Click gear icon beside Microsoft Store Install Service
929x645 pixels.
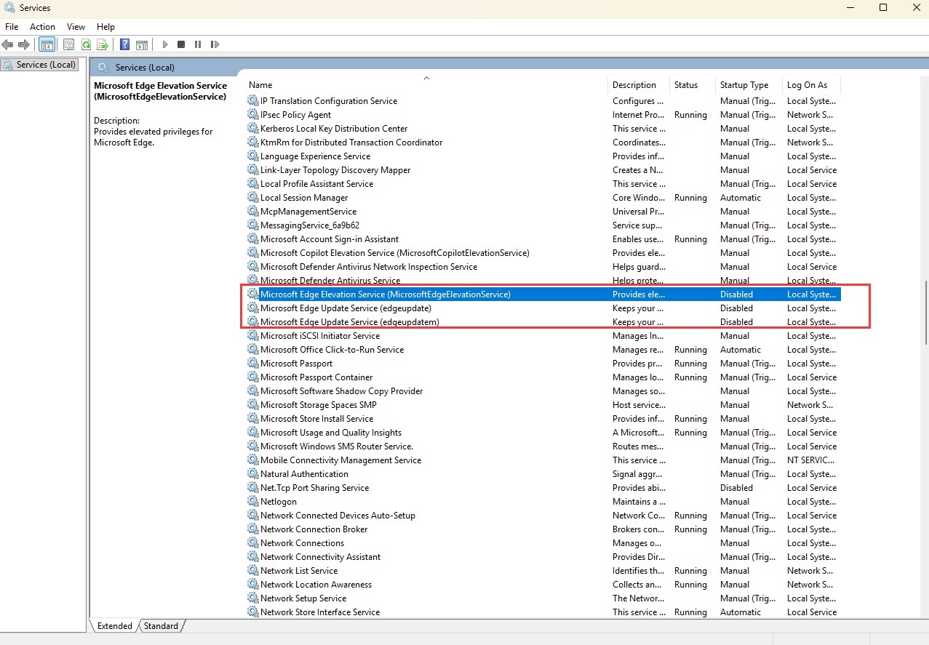[253, 419]
